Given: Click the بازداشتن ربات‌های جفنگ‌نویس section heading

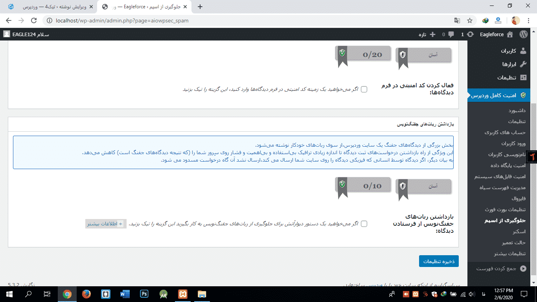Looking at the screenshot, I should (x=426, y=124).
